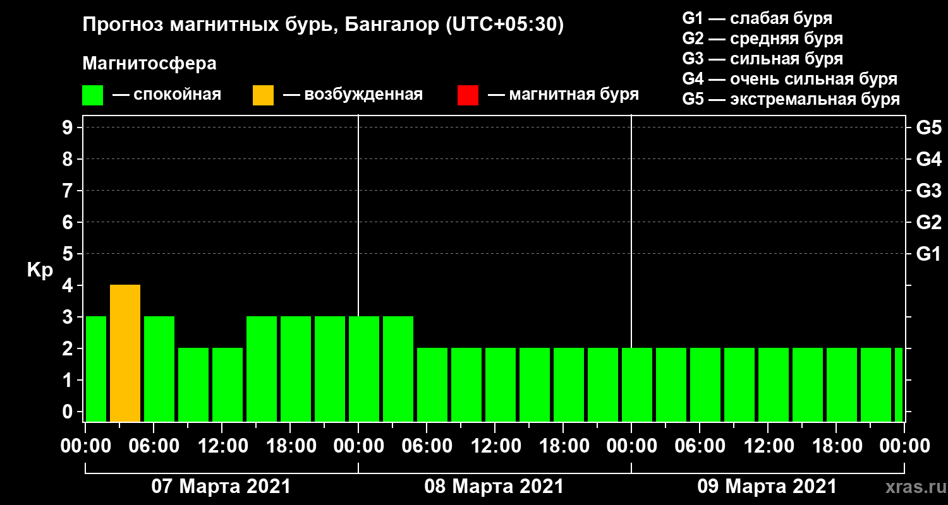Viewport: 948px width, 505px height.
Task: Click the 'Kp' axis title
Action: [x=40, y=271]
